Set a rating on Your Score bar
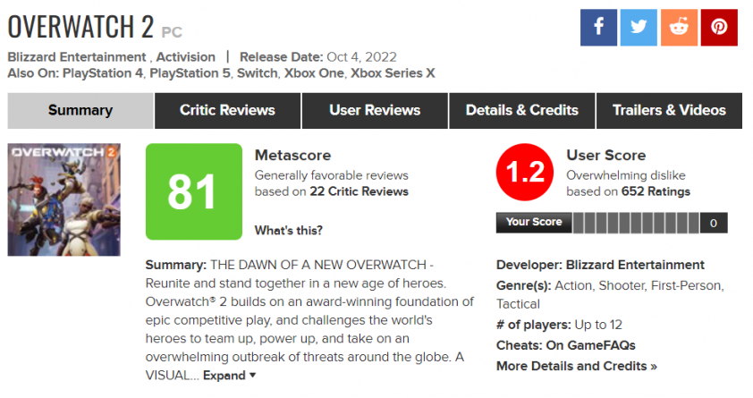Screen dimensions: 753x398 coord(637,223)
